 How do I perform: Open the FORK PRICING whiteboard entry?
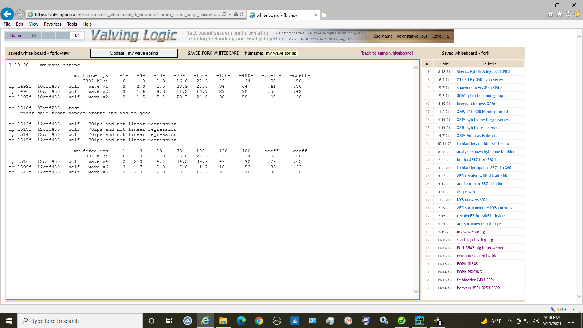(469, 272)
